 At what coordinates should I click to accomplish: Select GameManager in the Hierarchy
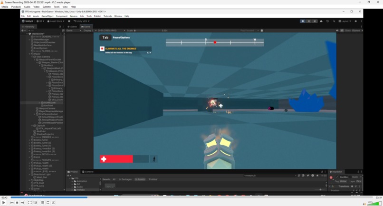(x=41, y=39)
